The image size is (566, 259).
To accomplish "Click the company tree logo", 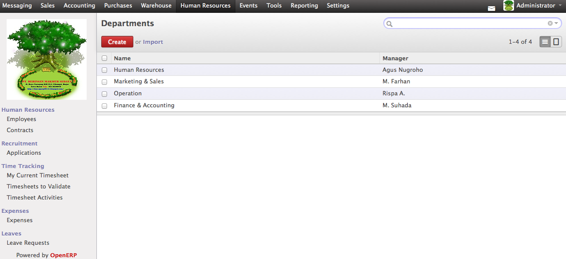I will (47, 59).
